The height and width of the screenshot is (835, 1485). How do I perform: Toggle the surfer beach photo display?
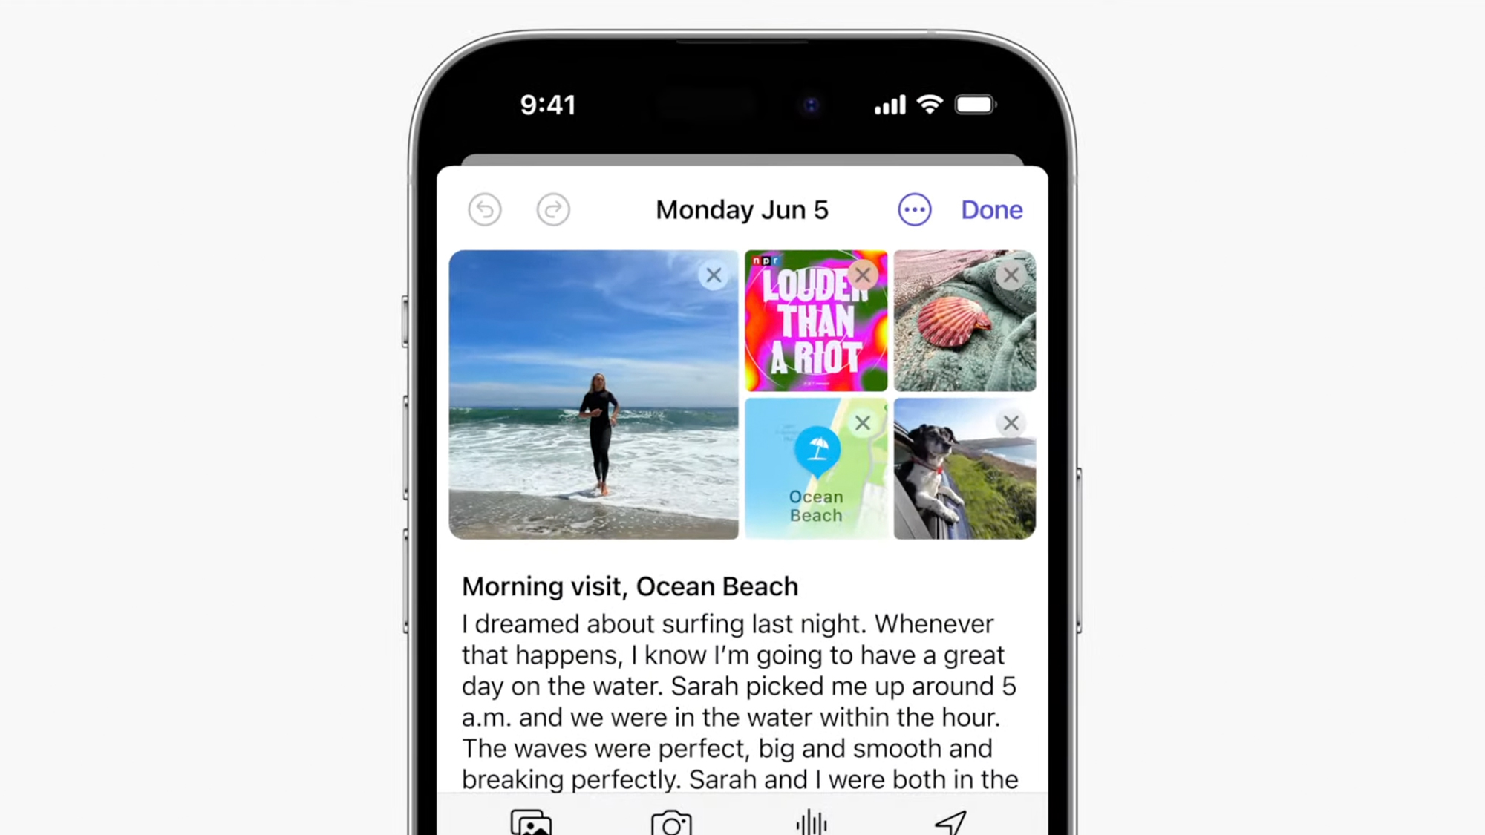click(x=713, y=275)
